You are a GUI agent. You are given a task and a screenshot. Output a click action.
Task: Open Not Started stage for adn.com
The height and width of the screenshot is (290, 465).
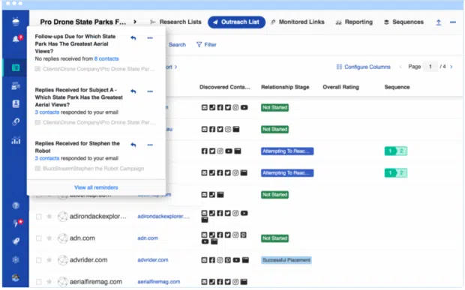tap(274, 238)
